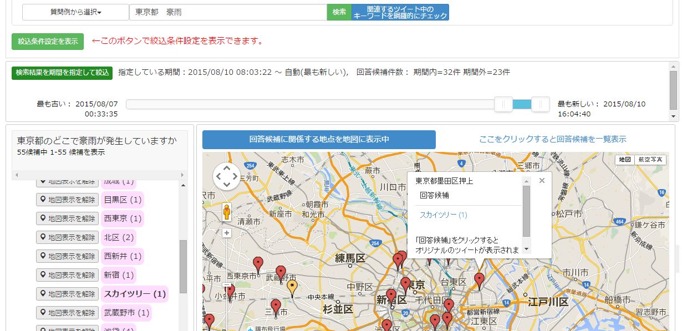Focus the search field containing 東京都 豪雨

228,12
